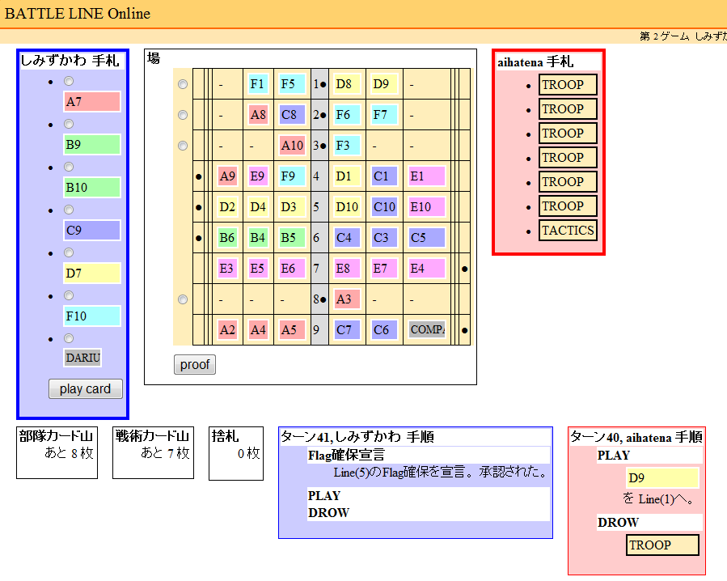Viewport: 727px width, 581px height.
Task: Select the radio button above card B9
Action: coord(69,124)
